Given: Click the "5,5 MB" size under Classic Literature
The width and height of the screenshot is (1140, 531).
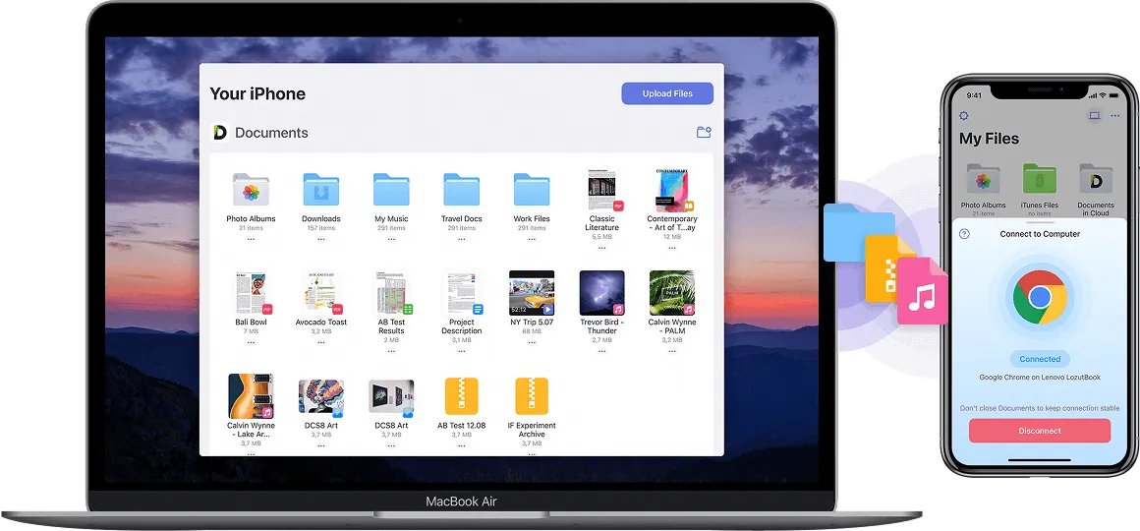Looking at the screenshot, I should pyautogui.click(x=602, y=237).
